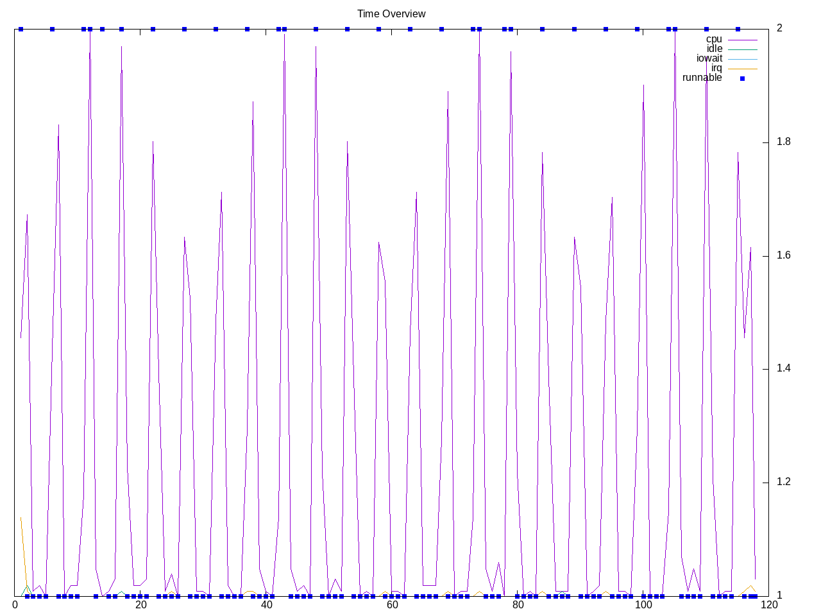
Task: Click the y-axis tick label 1.6
Action: (x=783, y=255)
